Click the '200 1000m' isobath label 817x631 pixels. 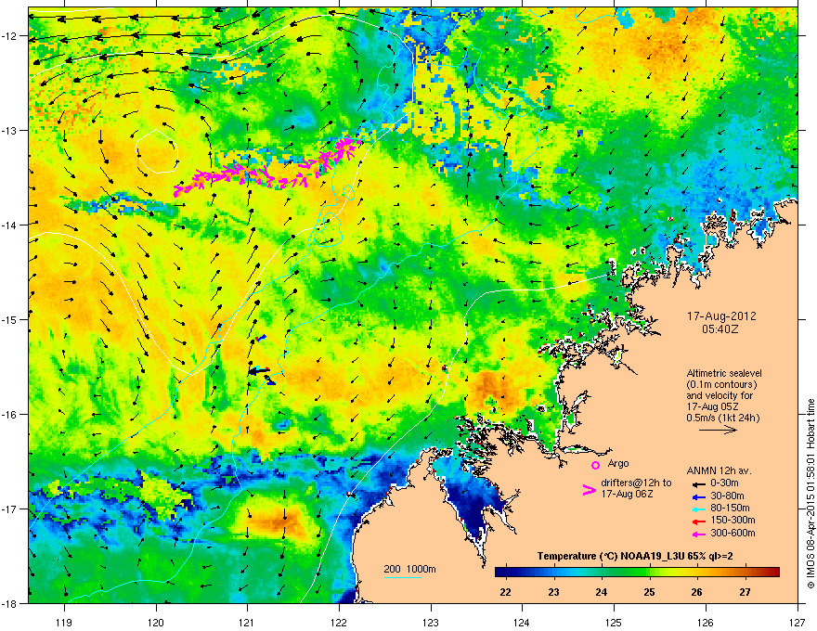coord(409,569)
